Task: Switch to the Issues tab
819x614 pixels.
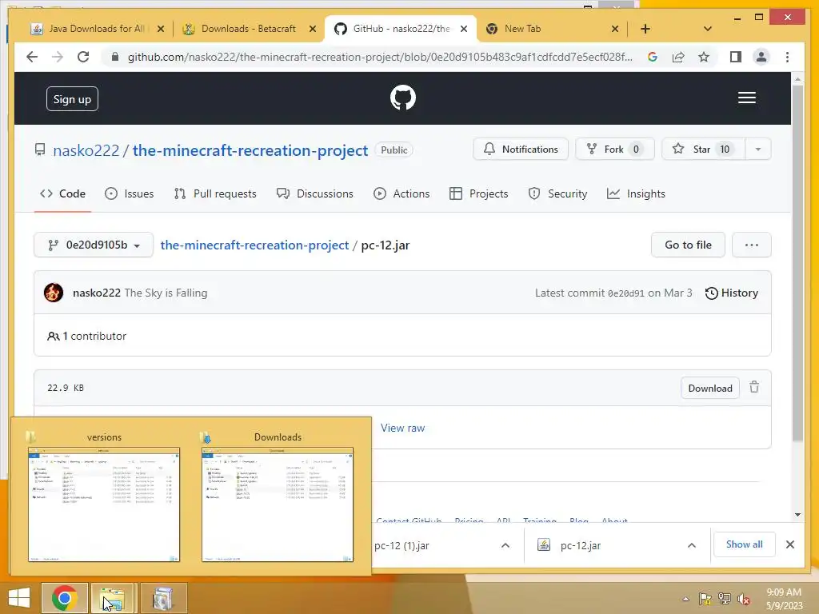Action: (x=129, y=193)
